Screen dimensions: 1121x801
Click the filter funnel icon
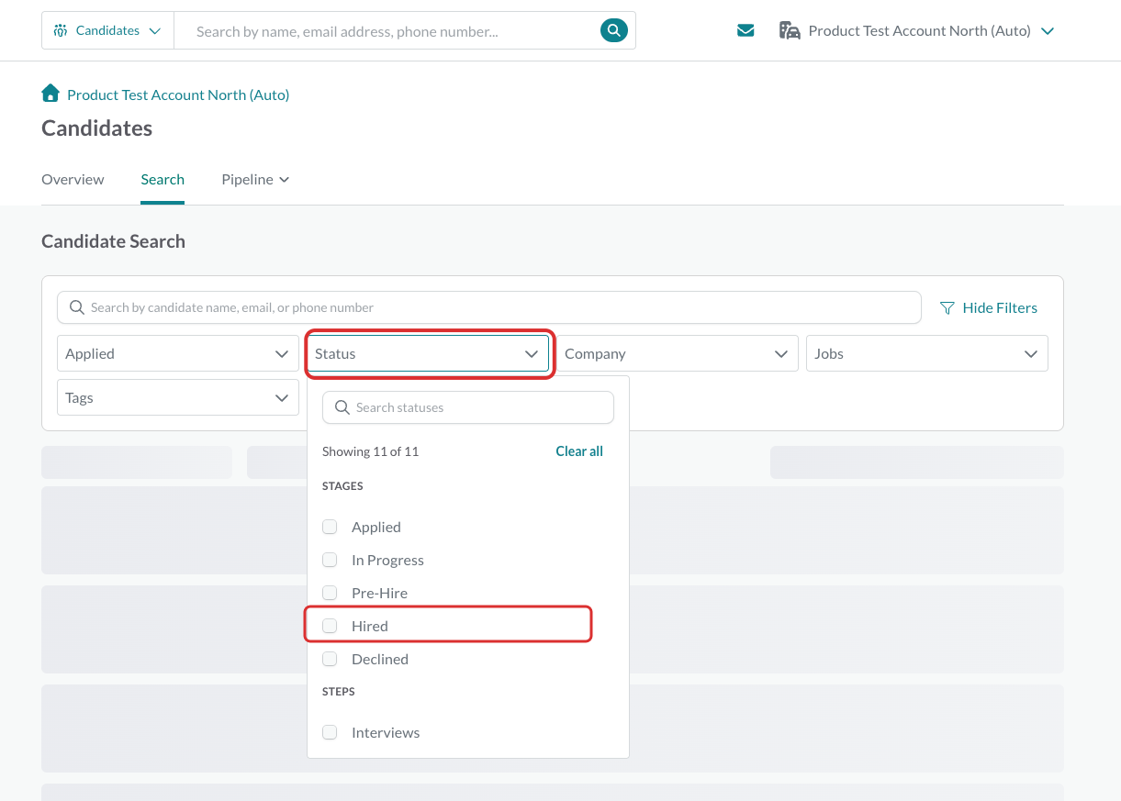(x=947, y=308)
